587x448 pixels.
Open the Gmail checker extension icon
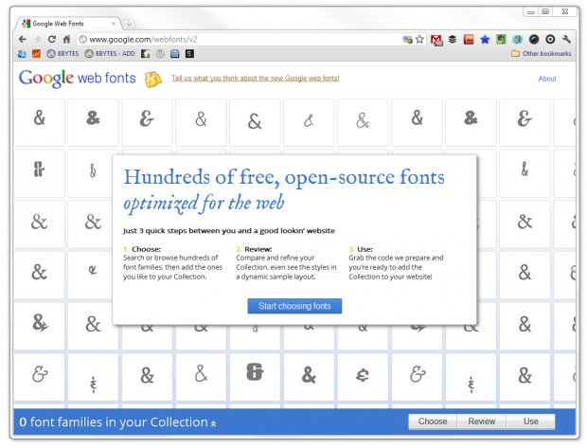[x=436, y=40]
